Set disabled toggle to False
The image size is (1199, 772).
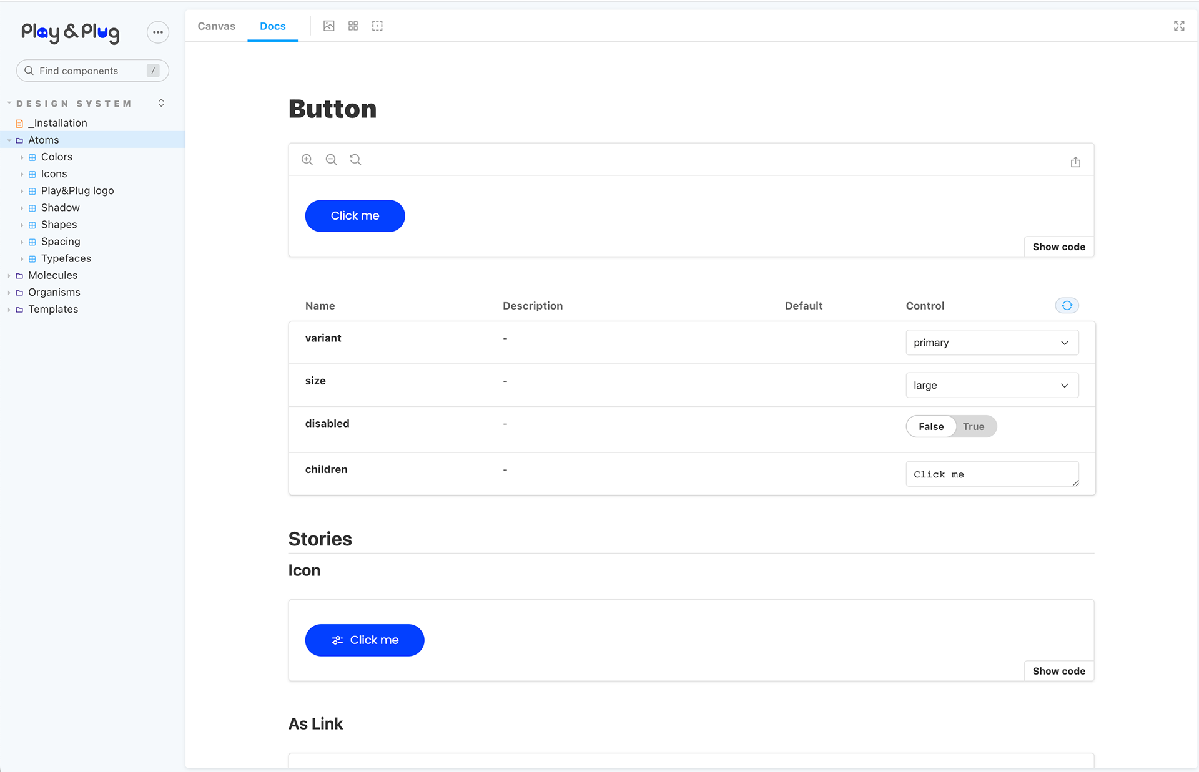coord(931,427)
